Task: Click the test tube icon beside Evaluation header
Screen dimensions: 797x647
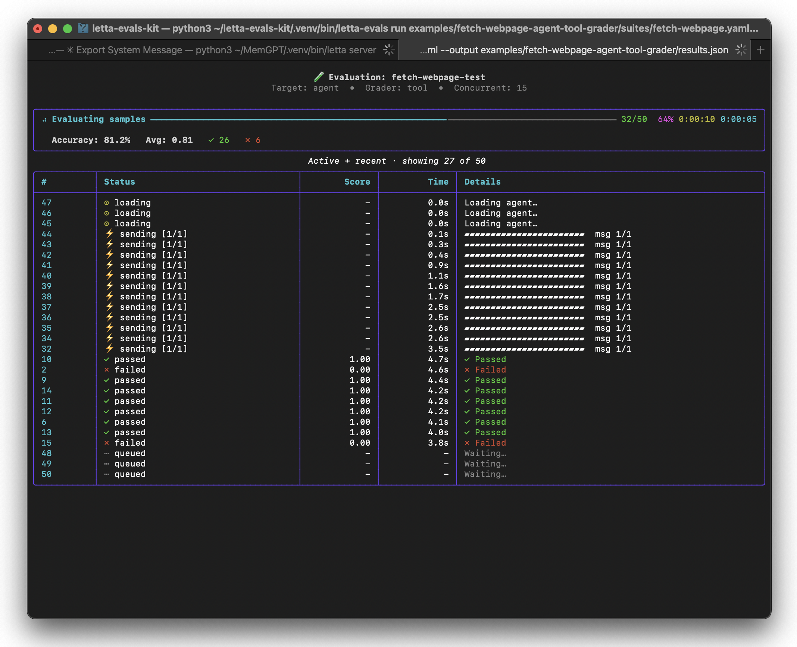Action: click(x=319, y=77)
